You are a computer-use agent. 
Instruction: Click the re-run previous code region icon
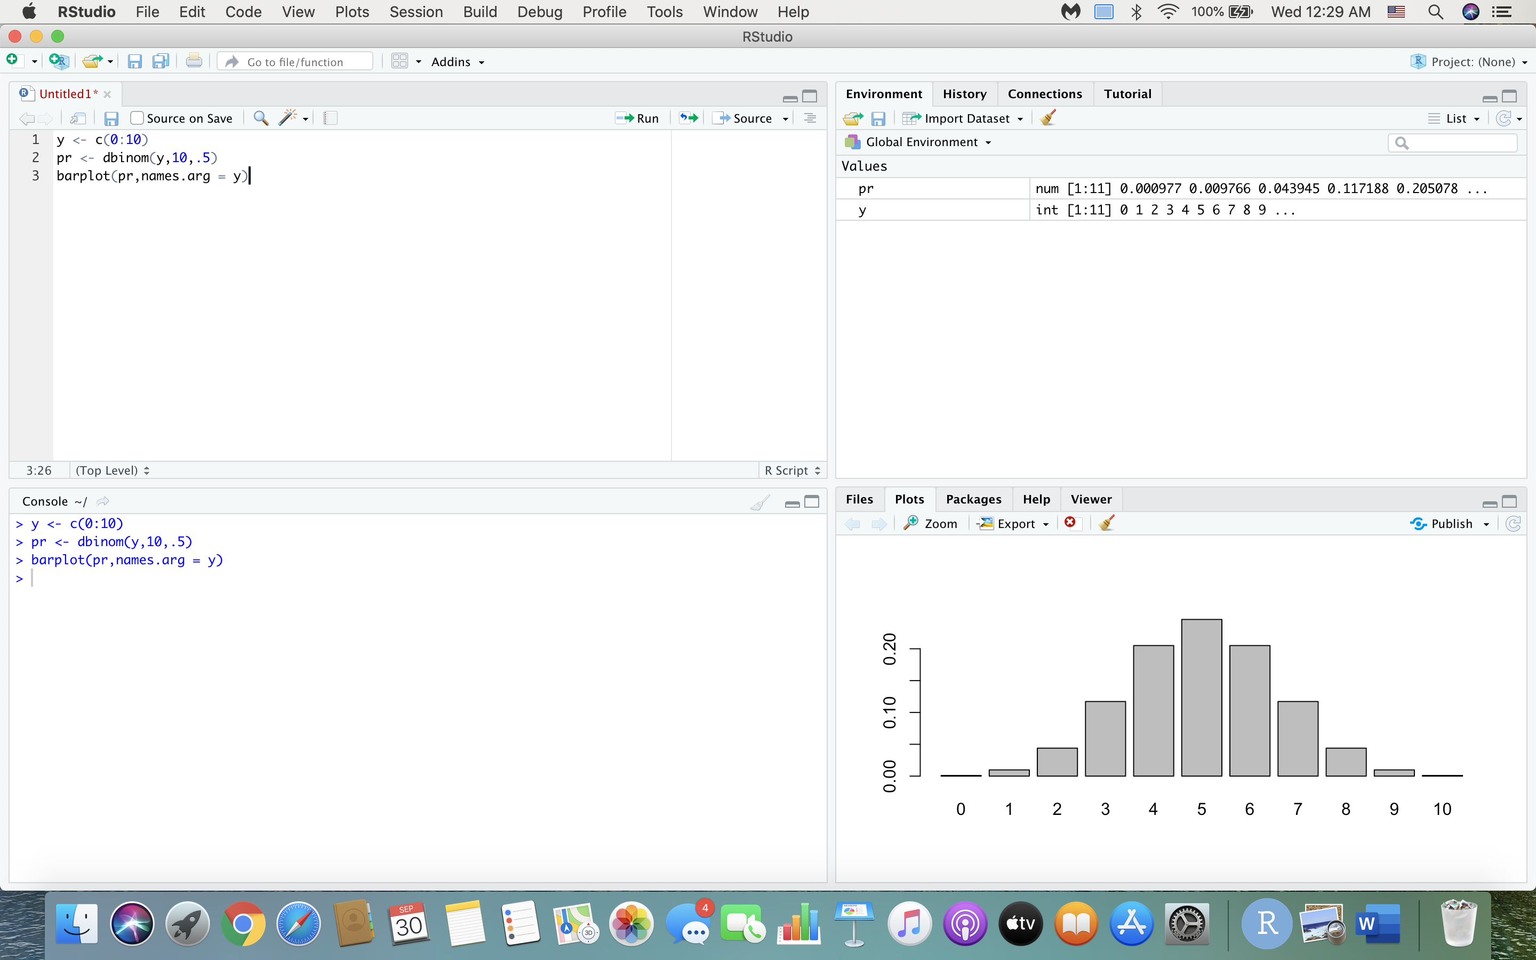click(688, 118)
